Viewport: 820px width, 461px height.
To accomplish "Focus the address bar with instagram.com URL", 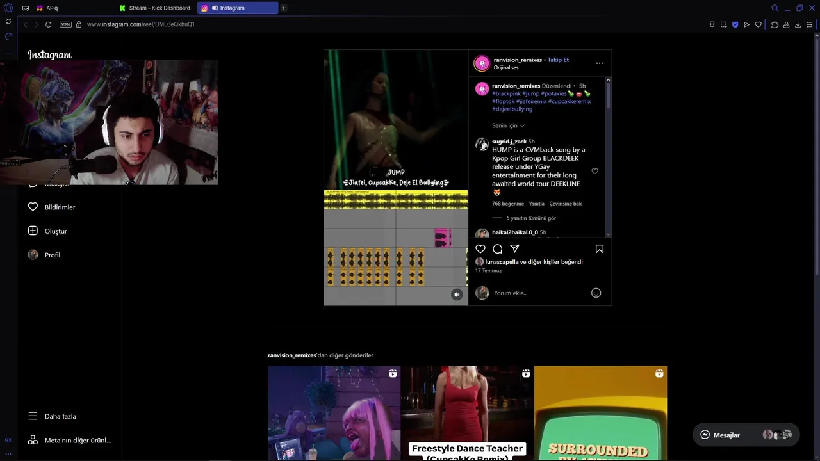I will click(141, 24).
